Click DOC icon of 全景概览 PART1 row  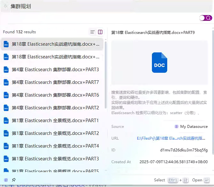6,121
